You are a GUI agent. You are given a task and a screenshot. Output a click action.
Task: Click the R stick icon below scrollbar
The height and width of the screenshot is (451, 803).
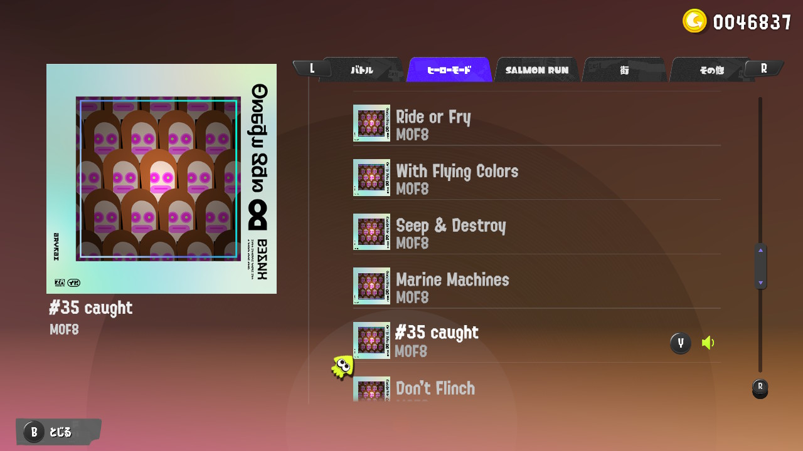[760, 388]
